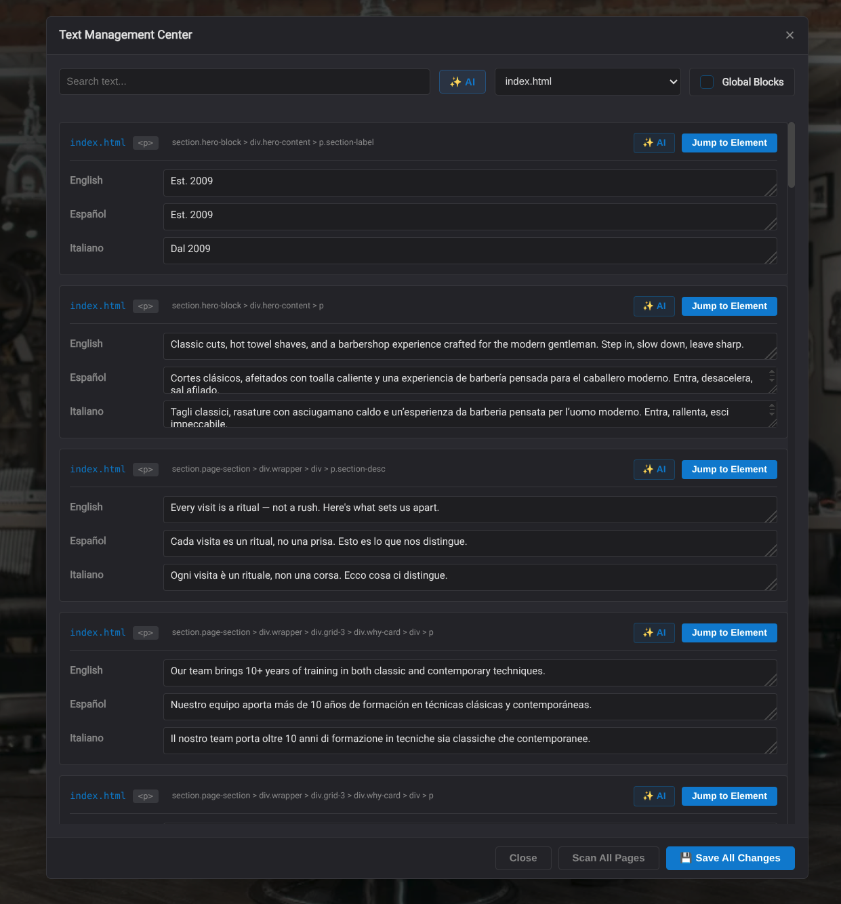
Task: Edit Italiano text Ogni visita è un rituale
Action: [470, 577]
